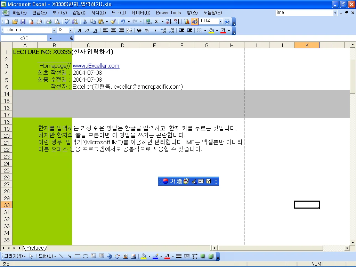Toggle the Drawing toolbar button
356x267 pixels.
tap(195, 22)
